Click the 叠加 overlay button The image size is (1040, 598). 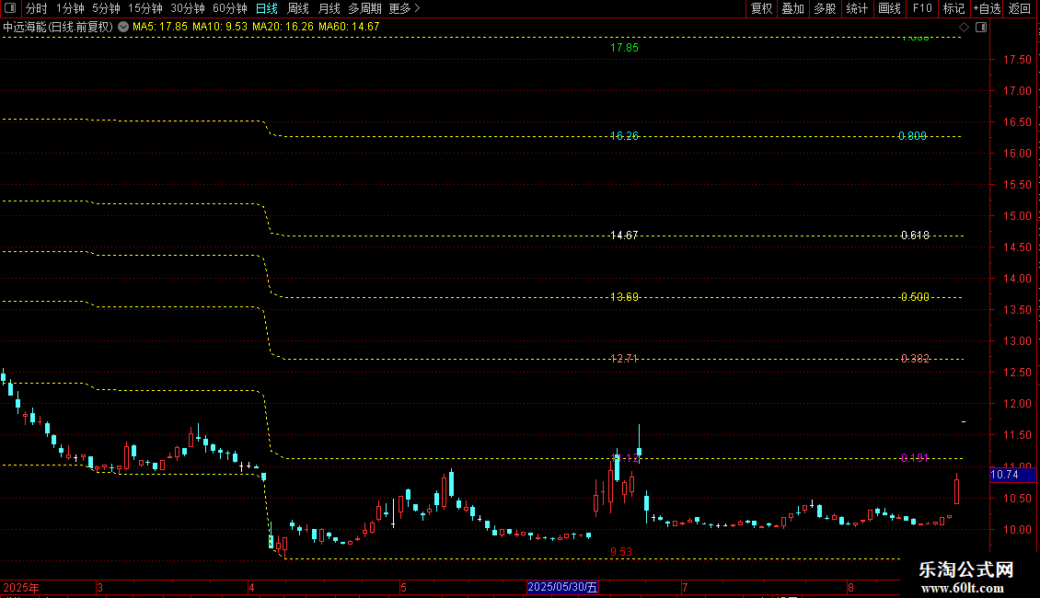(x=792, y=8)
